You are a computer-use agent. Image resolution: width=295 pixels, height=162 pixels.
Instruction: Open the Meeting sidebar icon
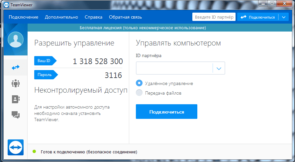[16, 83]
